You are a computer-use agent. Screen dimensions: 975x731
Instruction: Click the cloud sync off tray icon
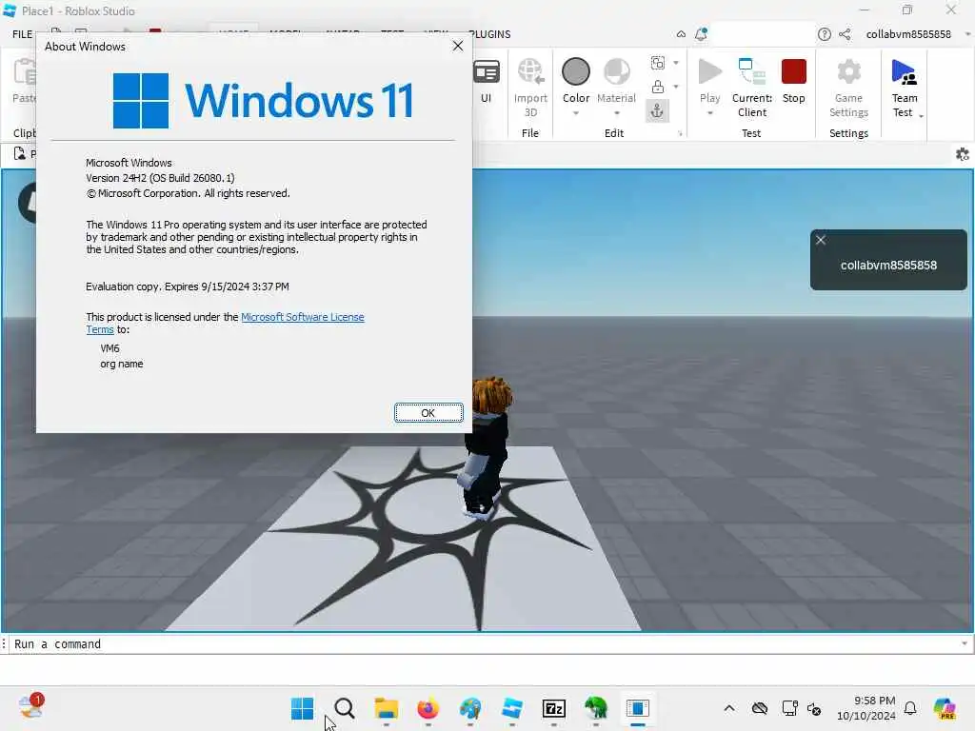[x=759, y=708]
